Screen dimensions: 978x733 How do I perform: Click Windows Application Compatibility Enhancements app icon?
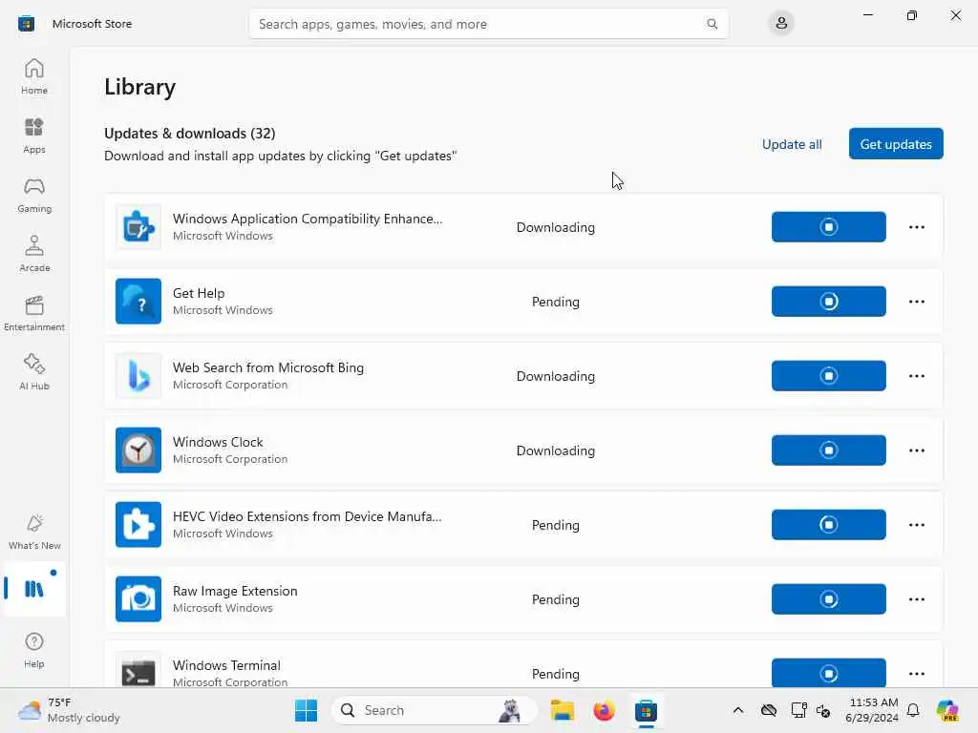pos(138,227)
